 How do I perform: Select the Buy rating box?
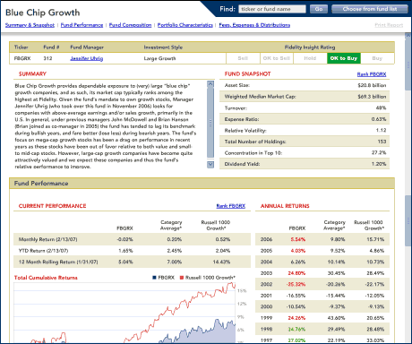click(x=377, y=58)
